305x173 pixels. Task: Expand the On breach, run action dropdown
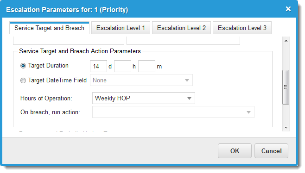173,112
